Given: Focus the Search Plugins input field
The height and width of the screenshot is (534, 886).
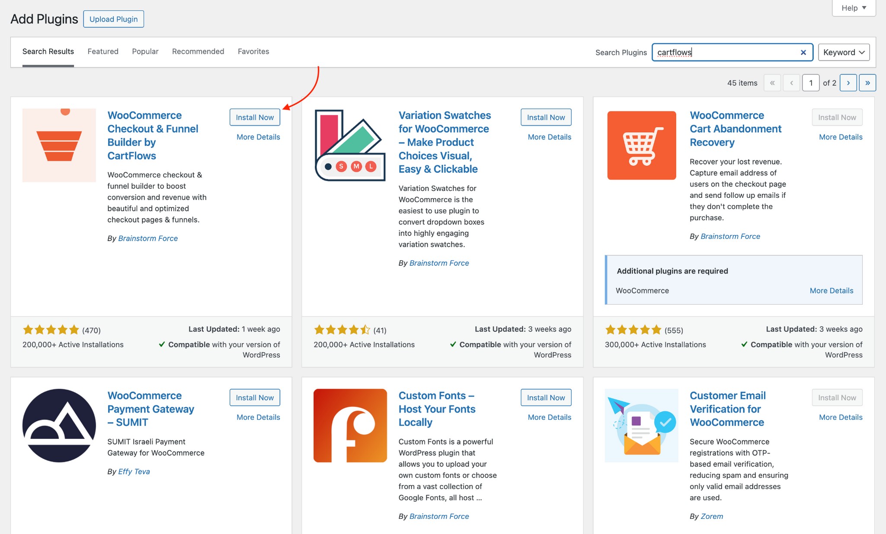Looking at the screenshot, I should [x=732, y=52].
